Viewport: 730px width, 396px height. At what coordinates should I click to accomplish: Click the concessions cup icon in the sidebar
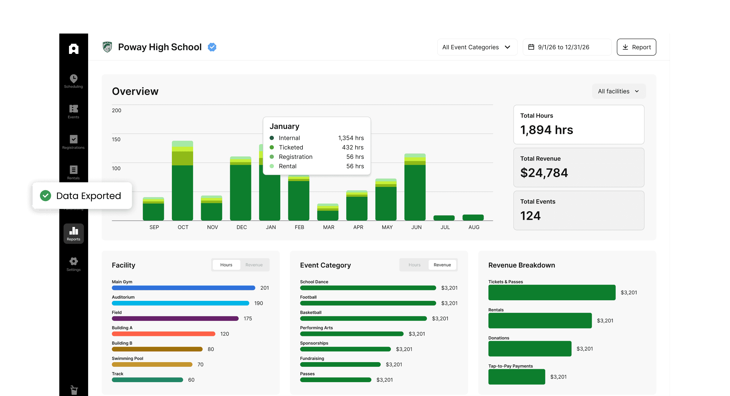[74, 390]
